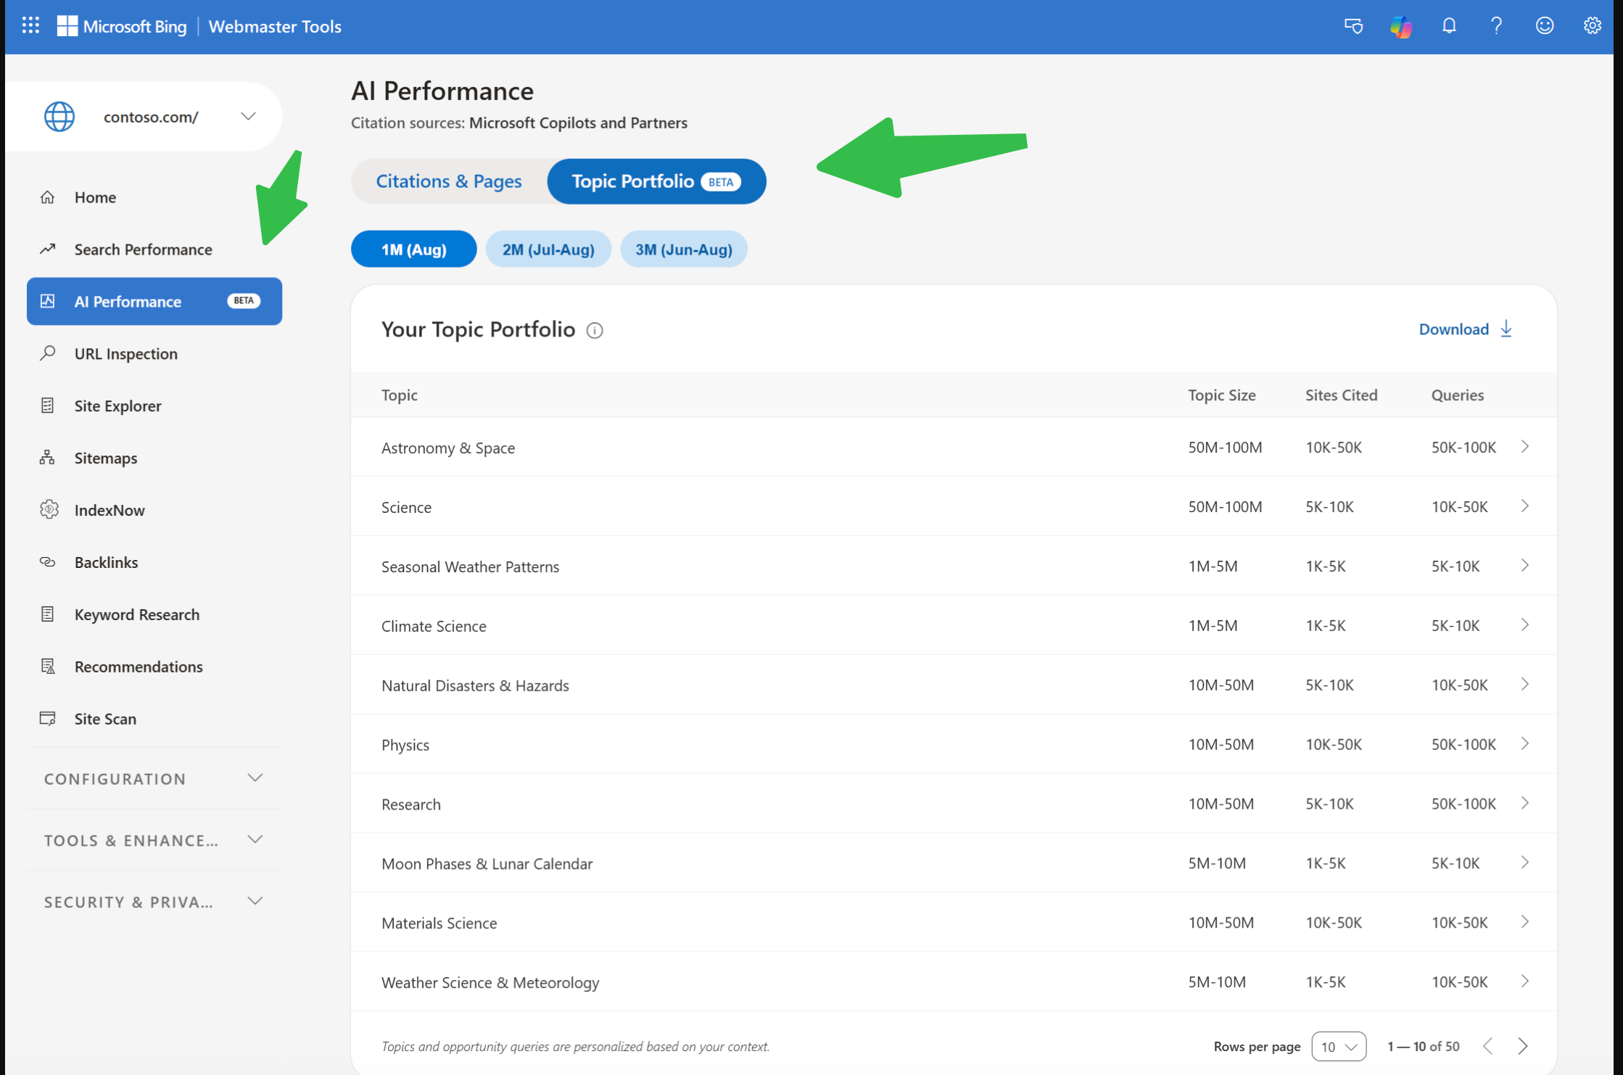
Task: Open Search Performance in sidebar
Action: tap(154, 250)
